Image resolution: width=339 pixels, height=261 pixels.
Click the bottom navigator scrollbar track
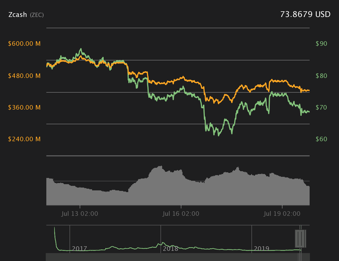click(x=178, y=257)
